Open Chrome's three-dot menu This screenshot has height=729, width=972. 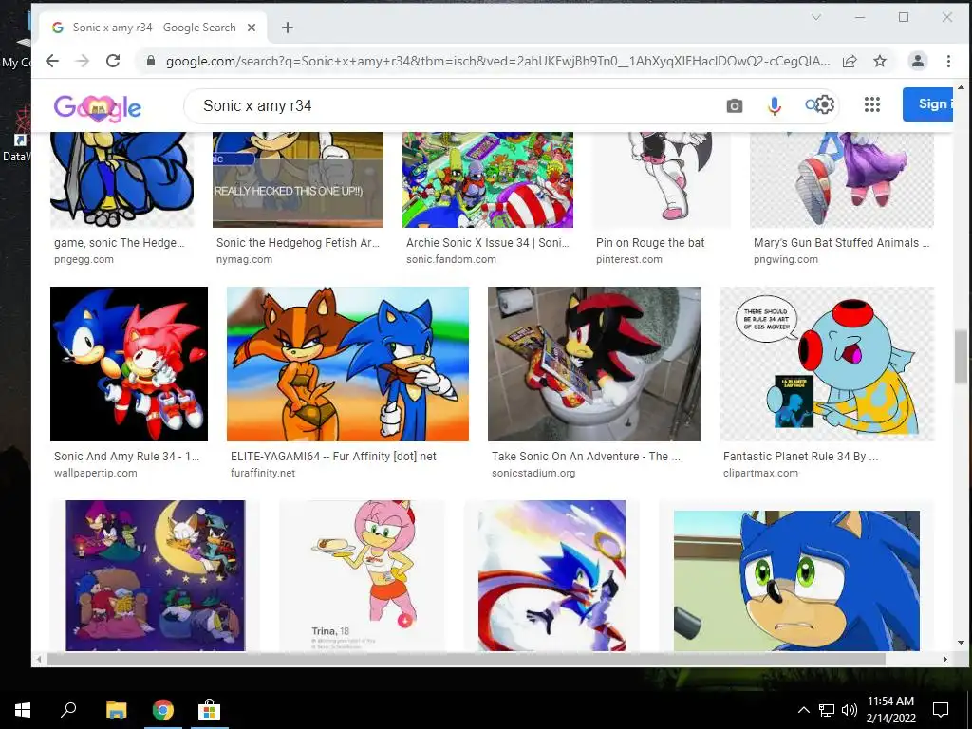pos(948,61)
